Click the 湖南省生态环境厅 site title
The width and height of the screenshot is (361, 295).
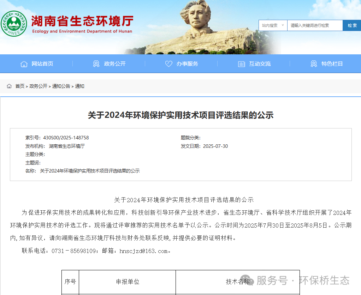(x=82, y=21)
